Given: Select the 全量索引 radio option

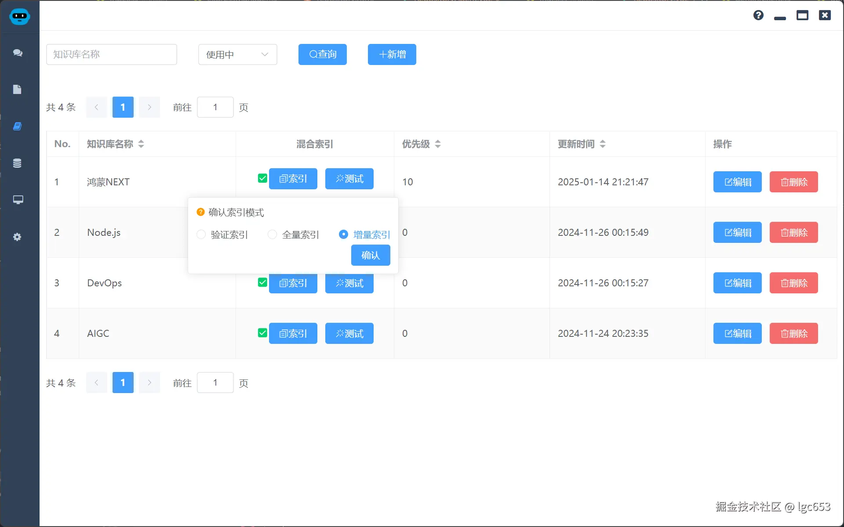Looking at the screenshot, I should click(273, 235).
